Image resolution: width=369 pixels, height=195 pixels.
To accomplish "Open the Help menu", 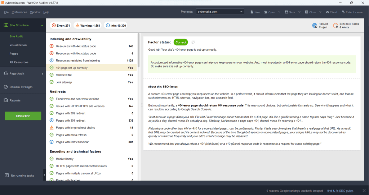I will coord(46,12).
